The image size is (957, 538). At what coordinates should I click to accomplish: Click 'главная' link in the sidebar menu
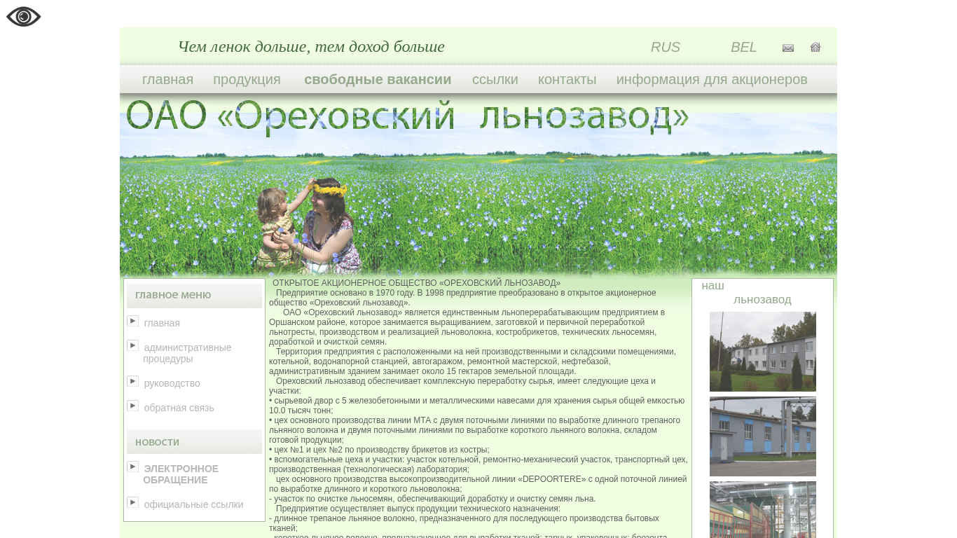(162, 323)
